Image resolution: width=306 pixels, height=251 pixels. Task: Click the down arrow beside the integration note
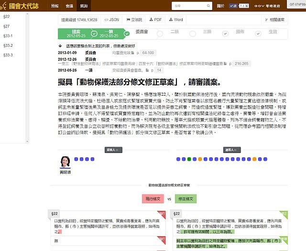click(x=60, y=46)
